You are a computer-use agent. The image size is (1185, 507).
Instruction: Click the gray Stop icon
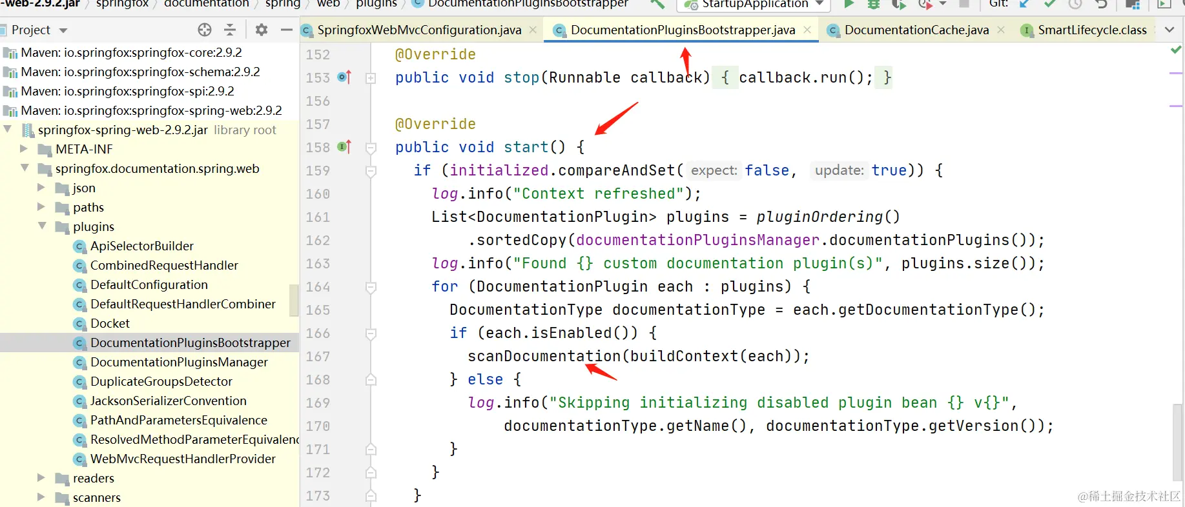[963, 4]
